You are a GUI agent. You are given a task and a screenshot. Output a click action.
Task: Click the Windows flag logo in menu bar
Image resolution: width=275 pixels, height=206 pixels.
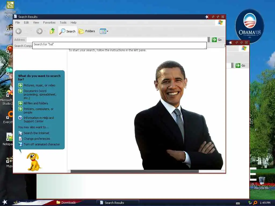[x=220, y=23]
